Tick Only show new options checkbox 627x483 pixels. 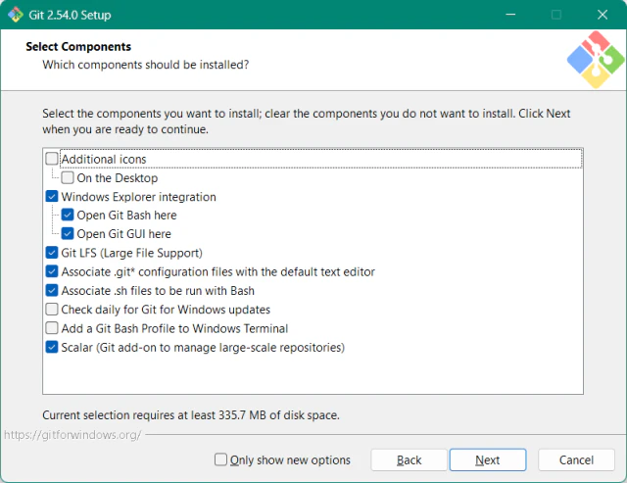click(220, 459)
